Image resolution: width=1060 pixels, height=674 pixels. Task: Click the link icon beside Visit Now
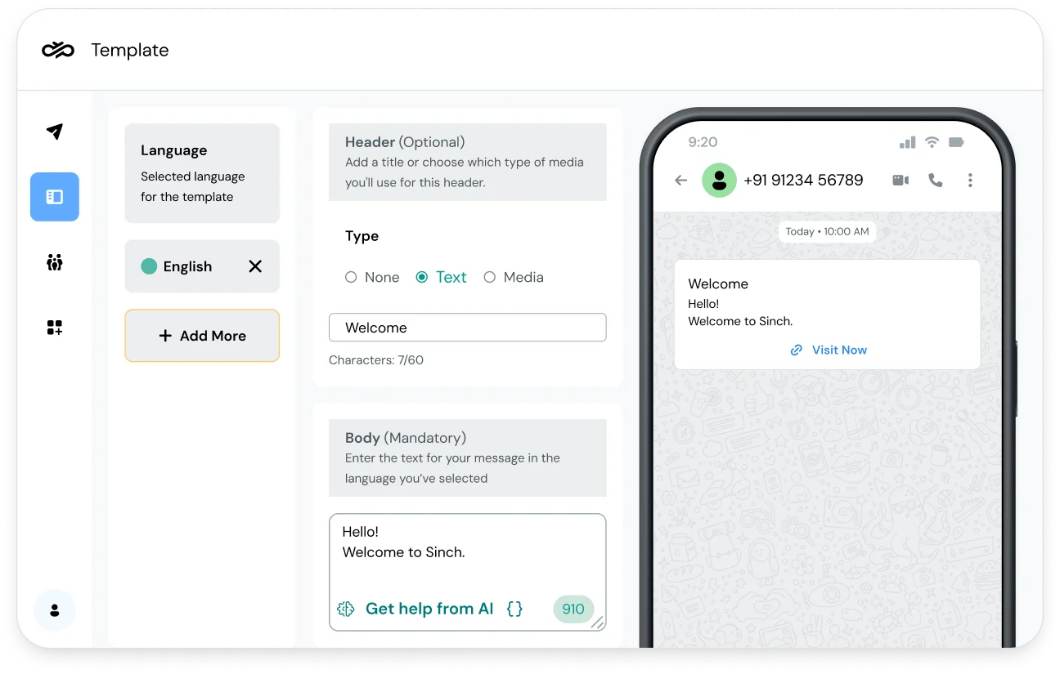(796, 350)
